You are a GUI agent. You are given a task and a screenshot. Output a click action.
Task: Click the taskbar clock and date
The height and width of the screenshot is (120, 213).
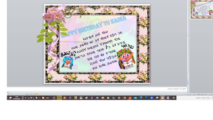16,98
